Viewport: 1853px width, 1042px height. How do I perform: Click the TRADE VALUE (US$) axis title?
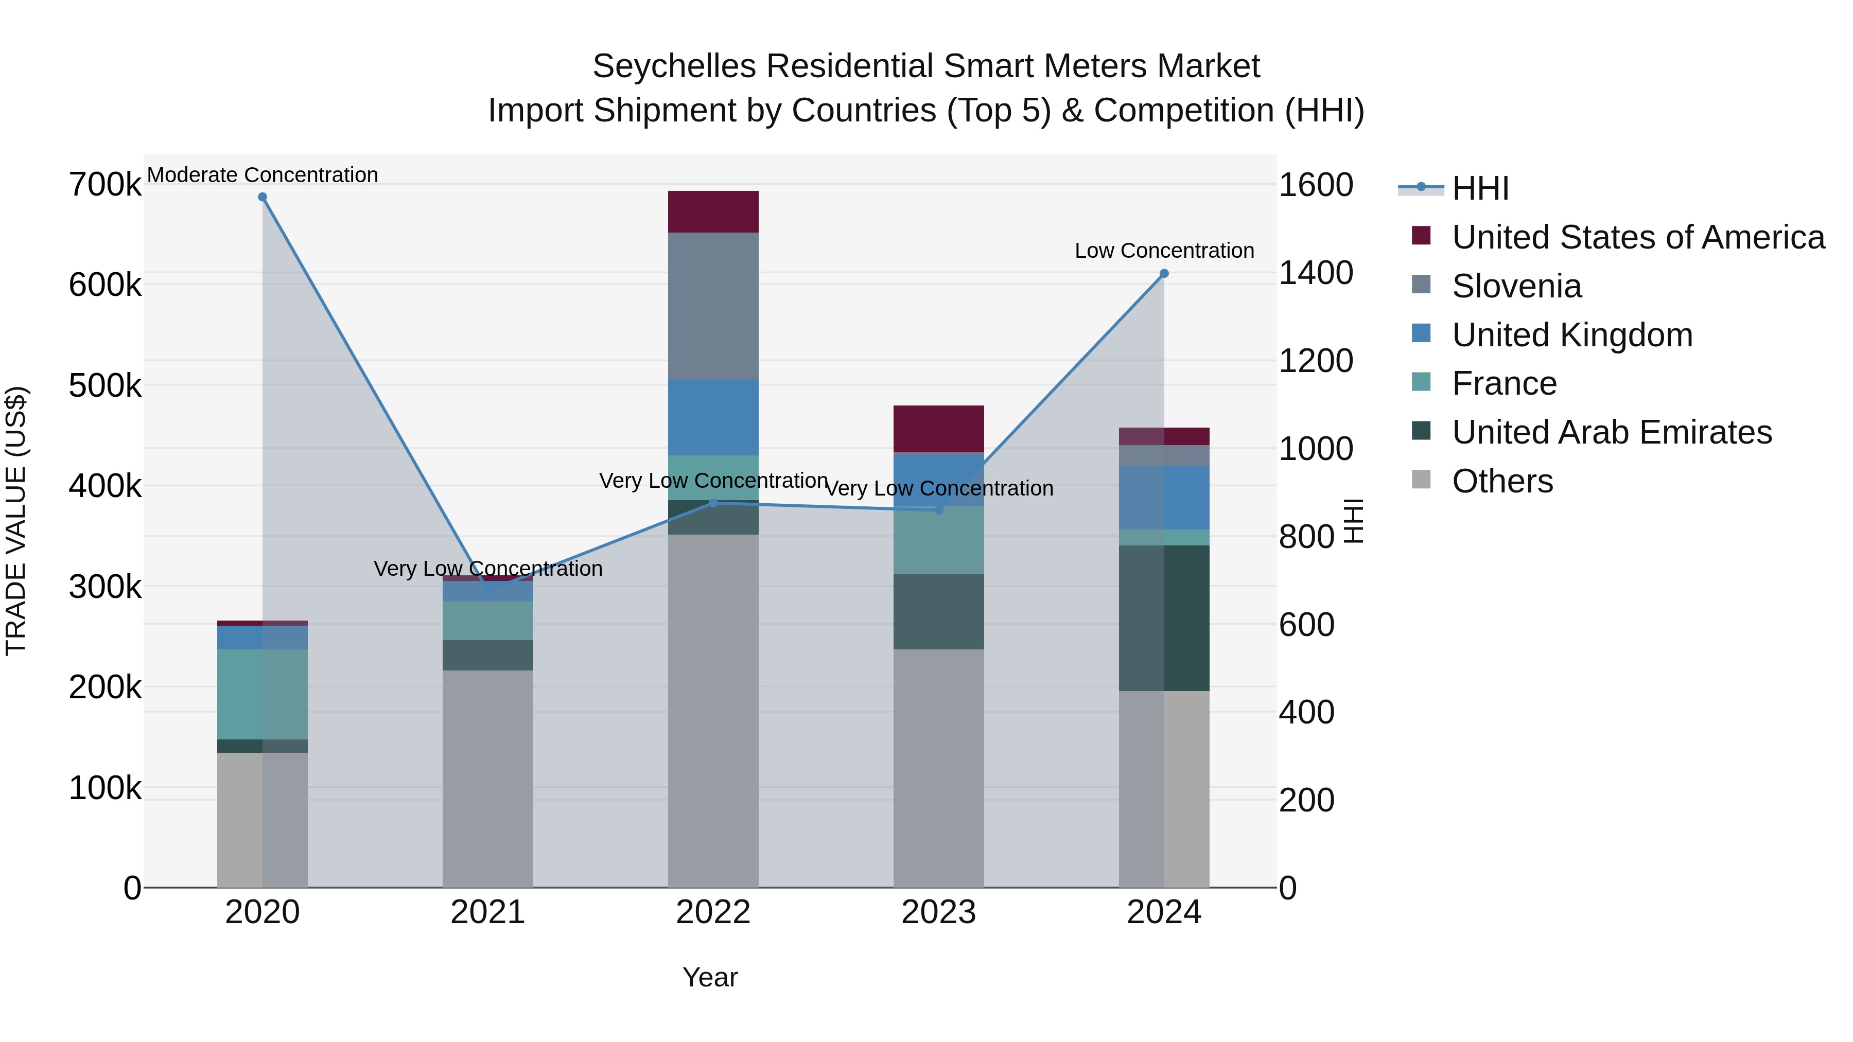click(x=16, y=521)
